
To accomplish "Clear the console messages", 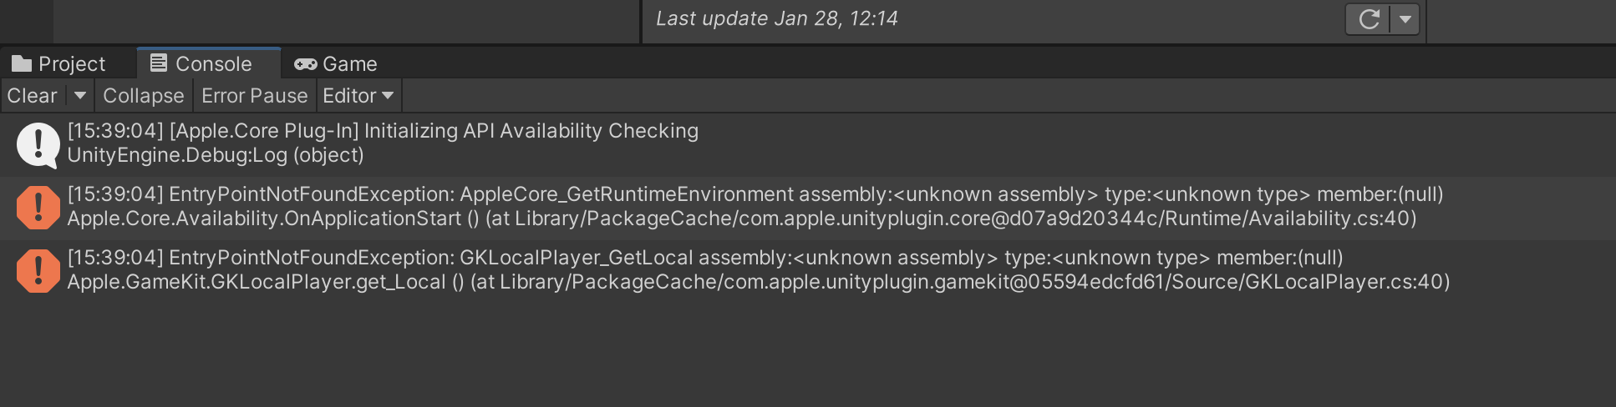I will tap(33, 96).
